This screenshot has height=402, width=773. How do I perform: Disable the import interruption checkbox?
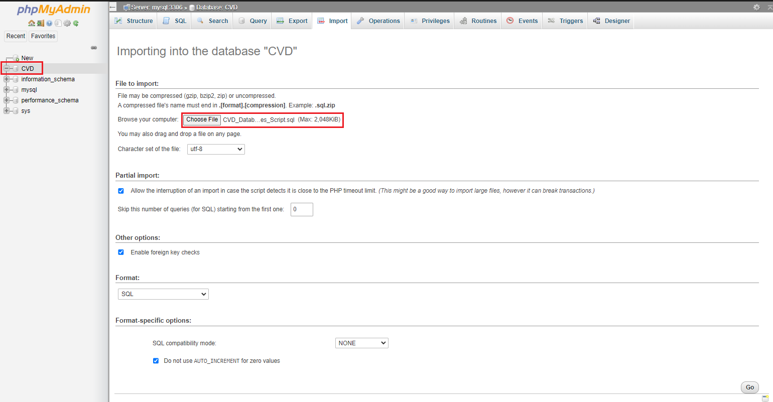[x=121, y=191]
